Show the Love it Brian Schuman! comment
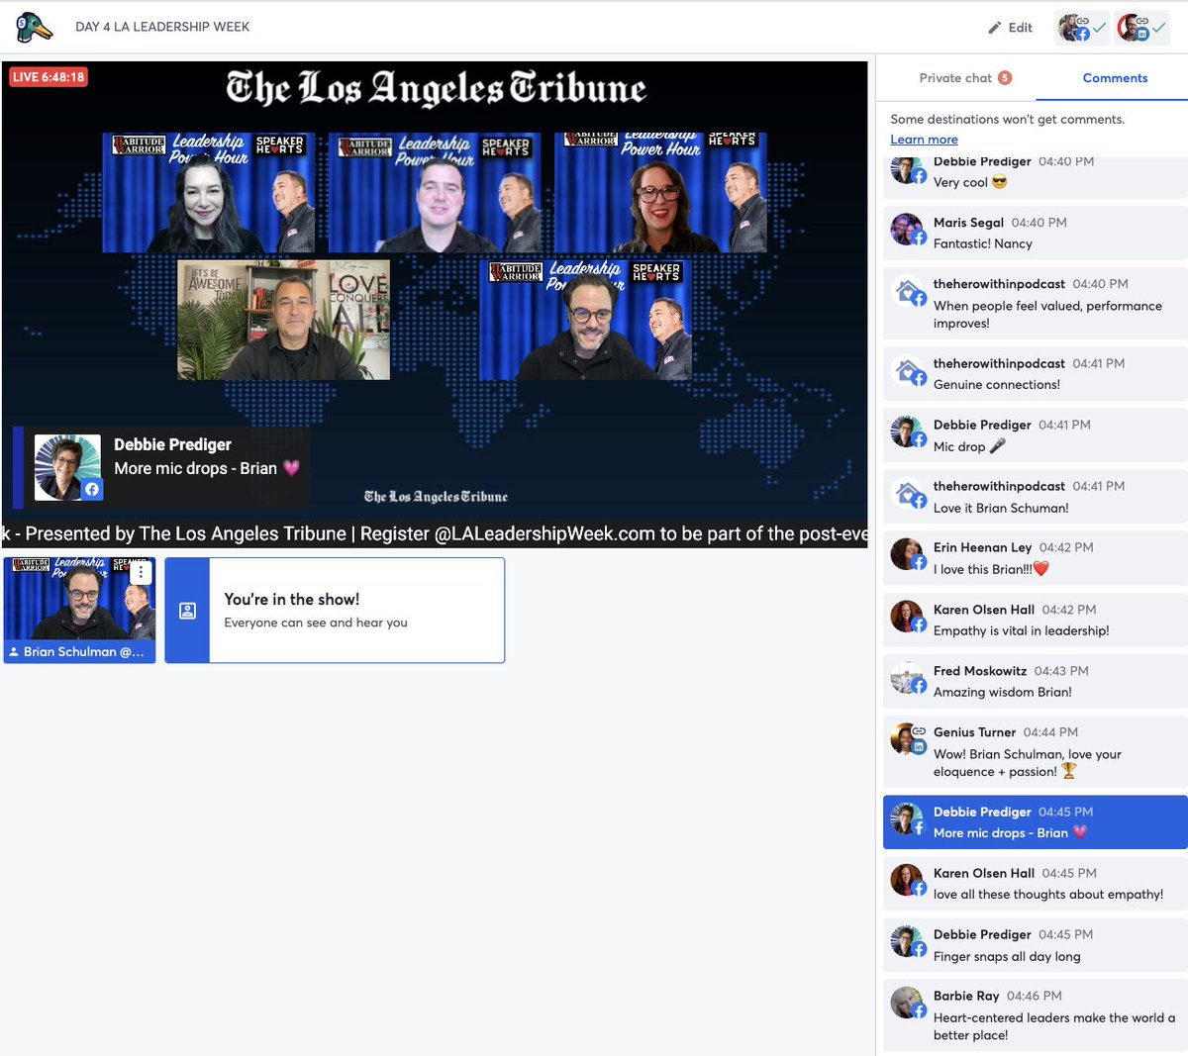 point(1035,496)
